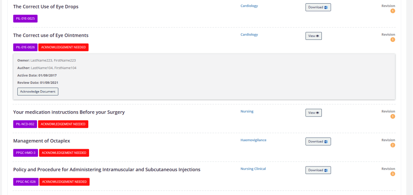413x195 pixels.
Task: Select the PIL-EYE-0025 purple tag
Action: coord(25,19)
